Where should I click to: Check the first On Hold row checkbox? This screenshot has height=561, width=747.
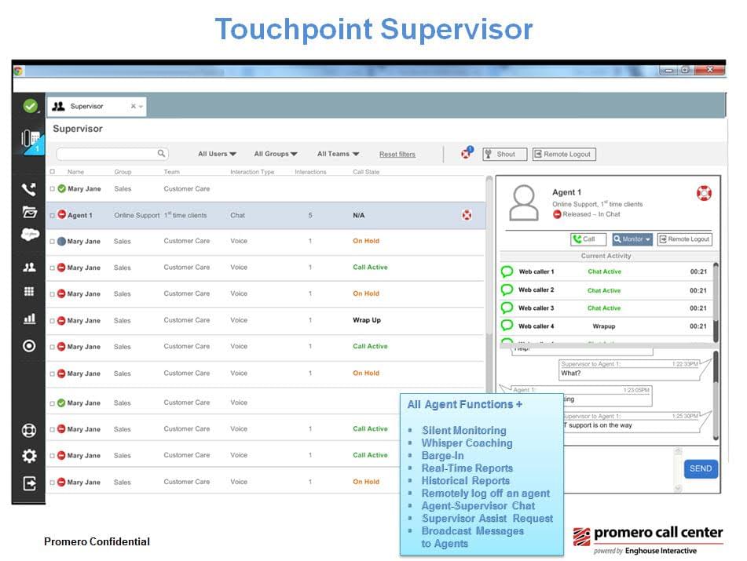point(53,241)
